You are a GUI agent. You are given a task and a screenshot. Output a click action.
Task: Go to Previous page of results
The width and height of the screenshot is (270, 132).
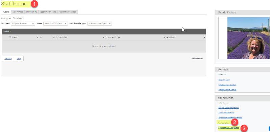pyautogui.click(x=8, y=59)
